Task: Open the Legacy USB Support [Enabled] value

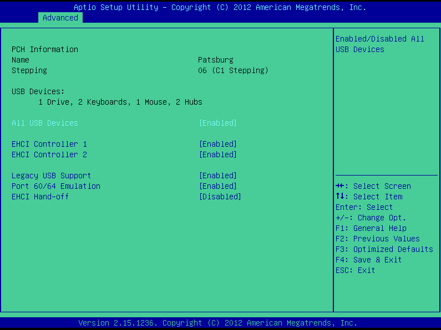Action: (217, 176)
